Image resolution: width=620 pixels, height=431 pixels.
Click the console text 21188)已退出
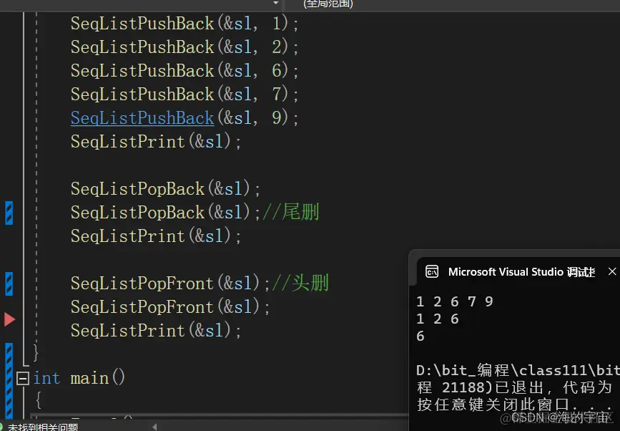tap(493, 387)
